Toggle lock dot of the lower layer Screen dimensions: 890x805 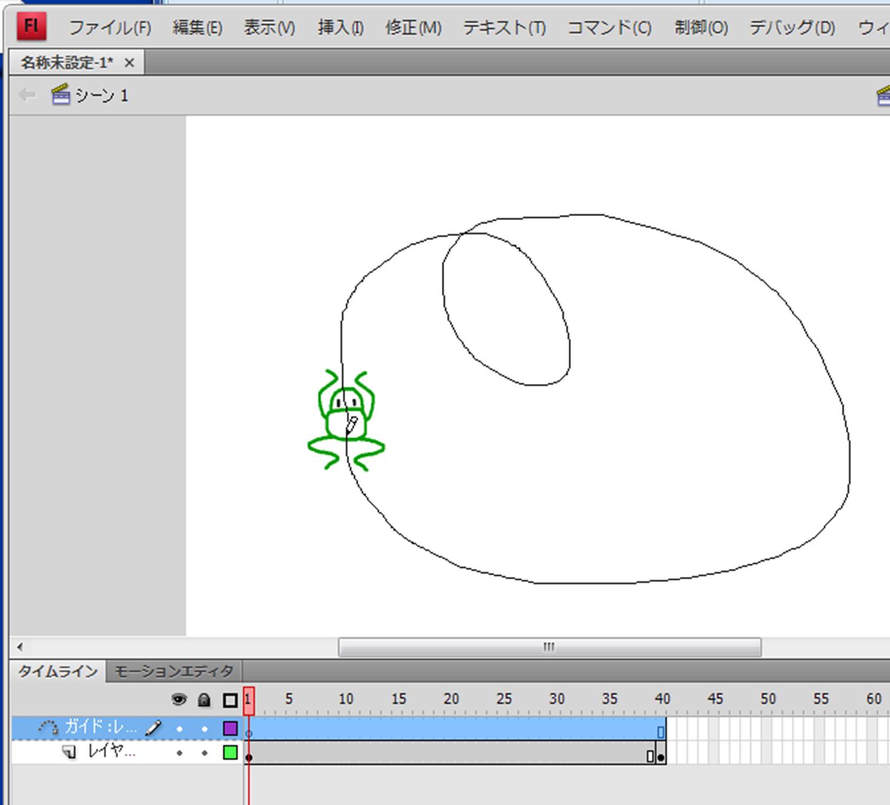pos(204,753)
